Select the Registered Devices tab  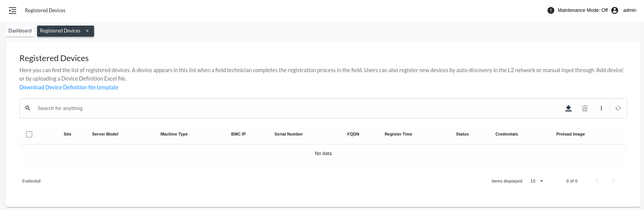click(60, 31)
